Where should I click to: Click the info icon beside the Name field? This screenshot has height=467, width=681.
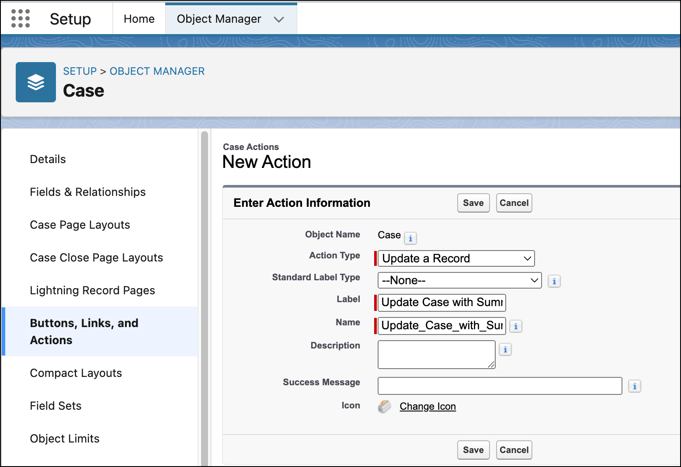pos(516,326)
